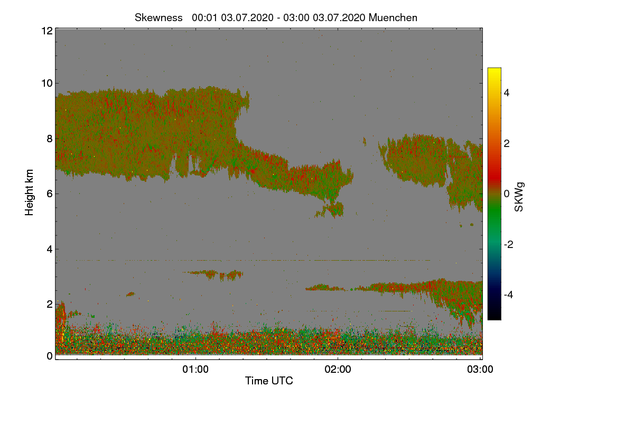
Task: Click the "Height km" y-axis label
Action: [x=30, y=192]
